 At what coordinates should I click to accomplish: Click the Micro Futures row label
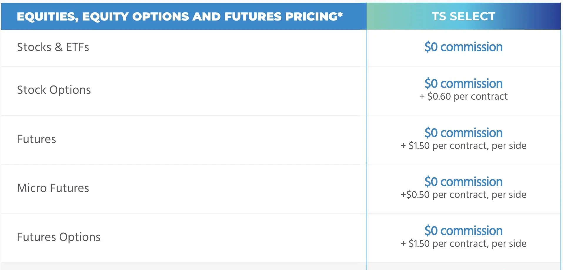53,188
